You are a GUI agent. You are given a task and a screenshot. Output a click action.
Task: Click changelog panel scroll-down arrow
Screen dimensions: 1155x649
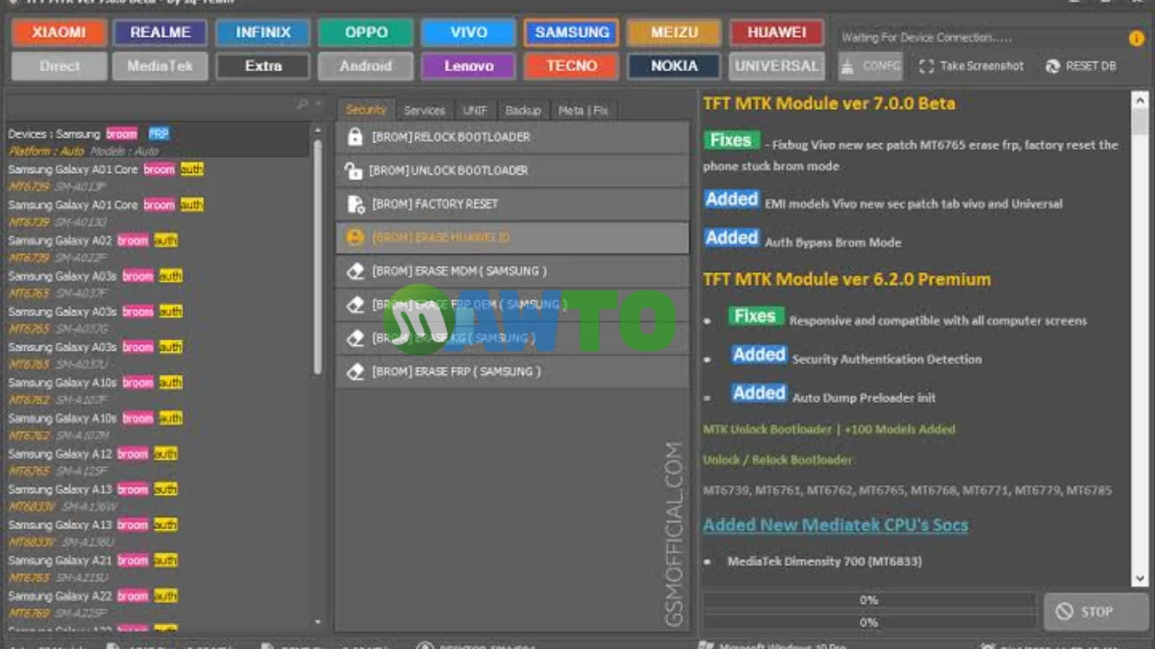pyautogui.click(x=1140, y=579)
